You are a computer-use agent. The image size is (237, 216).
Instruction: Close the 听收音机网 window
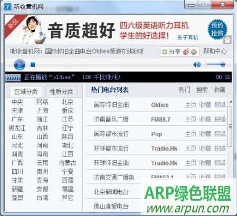[222, 5]
